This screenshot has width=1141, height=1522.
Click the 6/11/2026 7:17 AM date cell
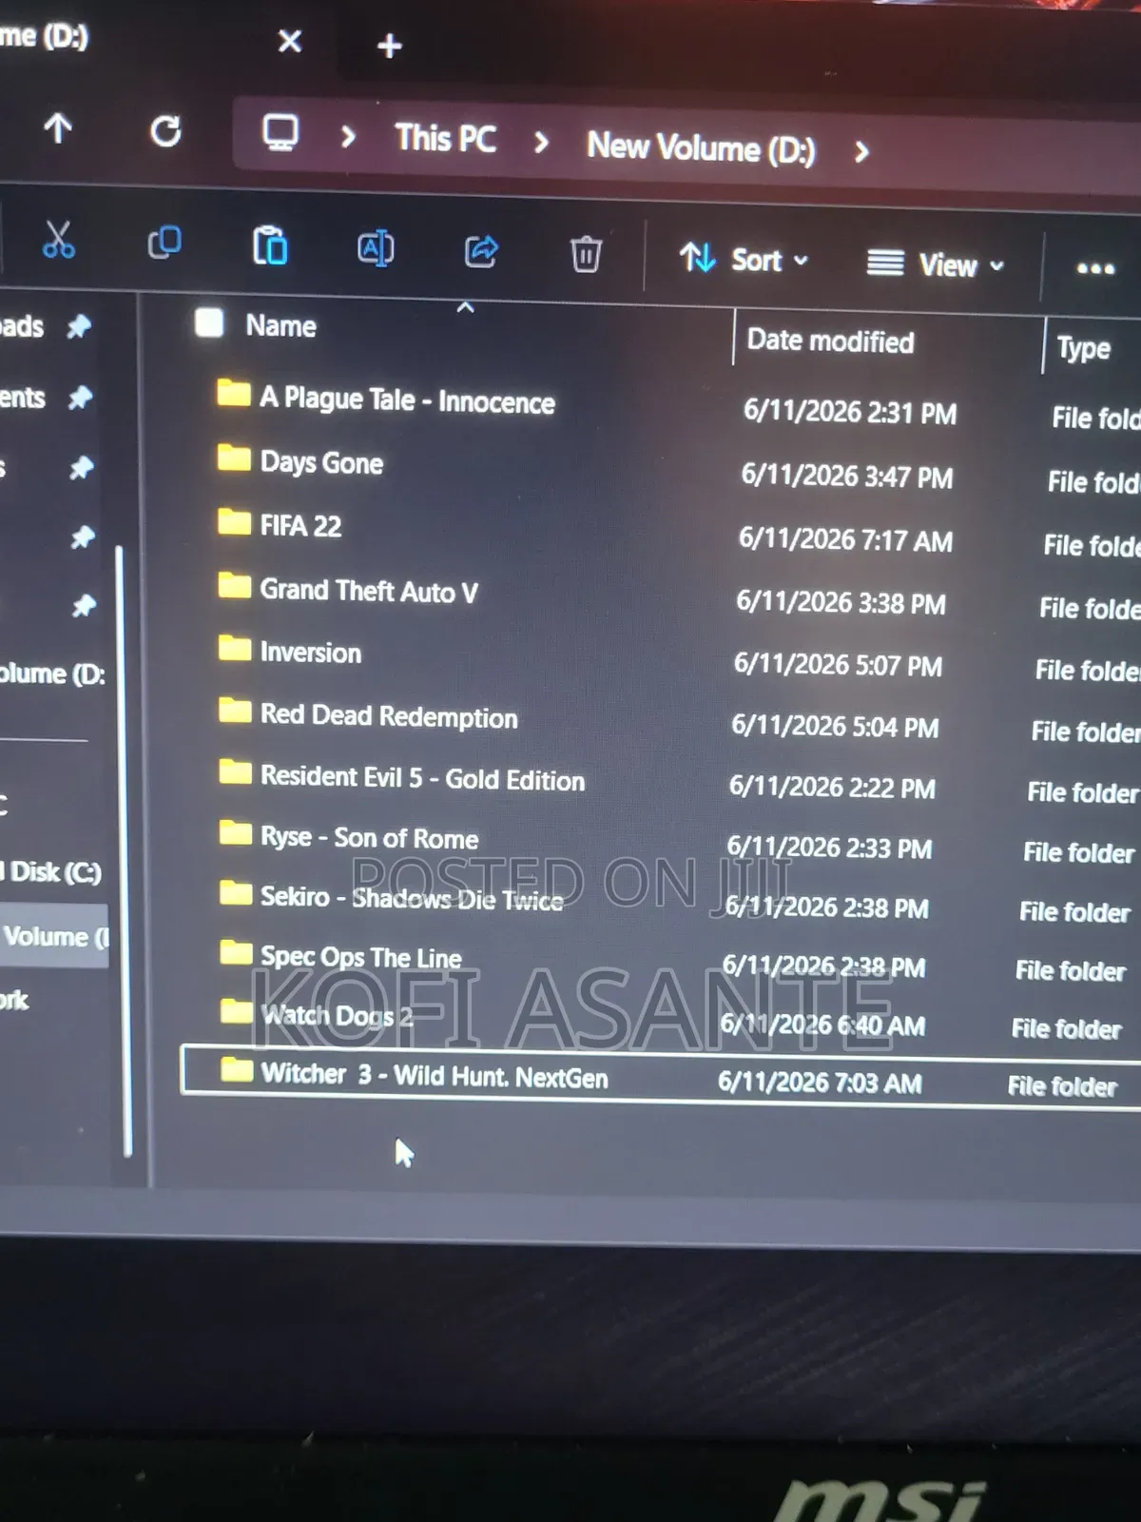(845, 539)
